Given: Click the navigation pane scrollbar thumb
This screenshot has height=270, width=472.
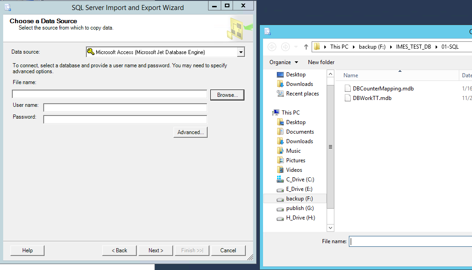Looking at the screenshot, I should 330,147.
